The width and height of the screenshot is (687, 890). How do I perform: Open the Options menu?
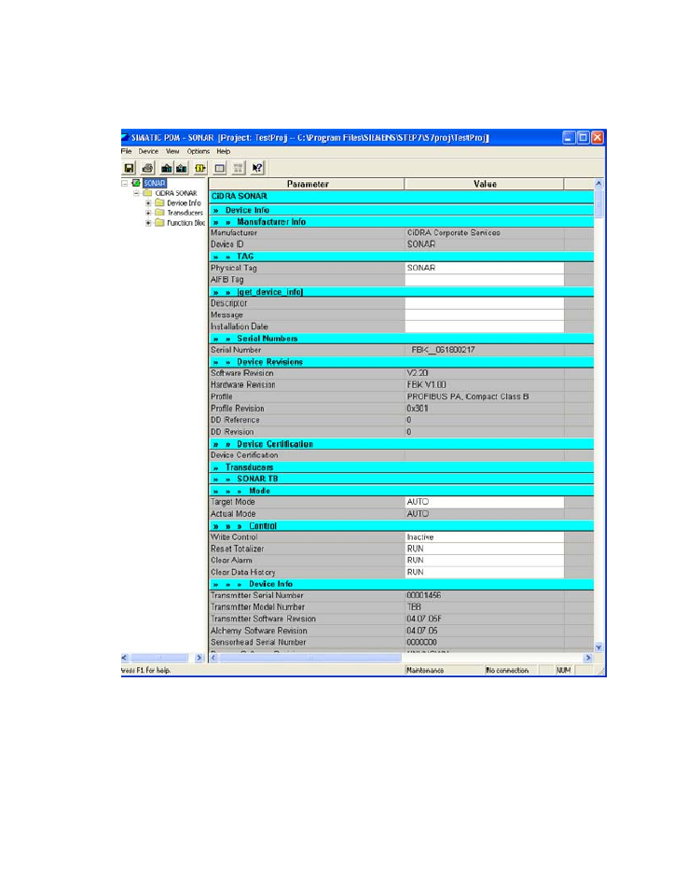click(199, 151)
